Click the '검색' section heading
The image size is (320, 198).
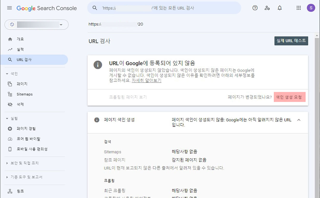coord(107,142)
